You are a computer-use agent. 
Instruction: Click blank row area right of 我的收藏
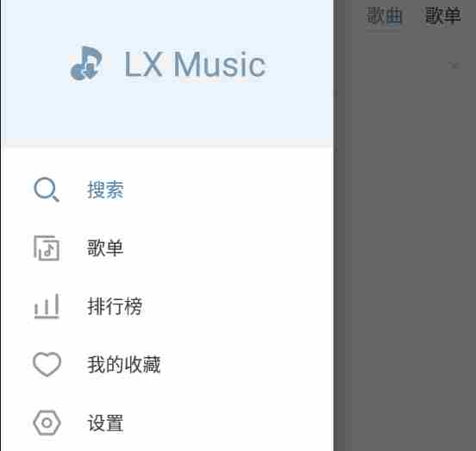(244, 365)
